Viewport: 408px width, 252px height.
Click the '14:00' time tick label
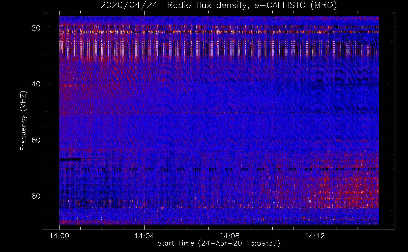60,236
